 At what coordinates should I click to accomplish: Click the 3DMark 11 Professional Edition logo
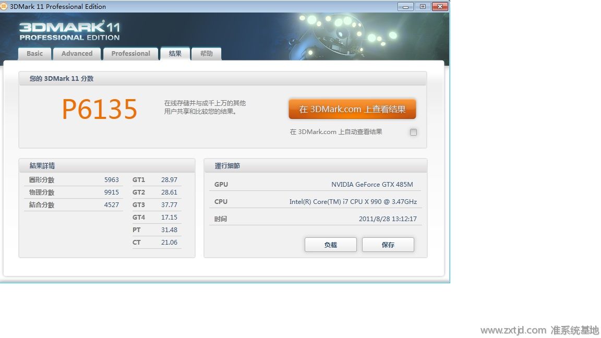(69, 31)
